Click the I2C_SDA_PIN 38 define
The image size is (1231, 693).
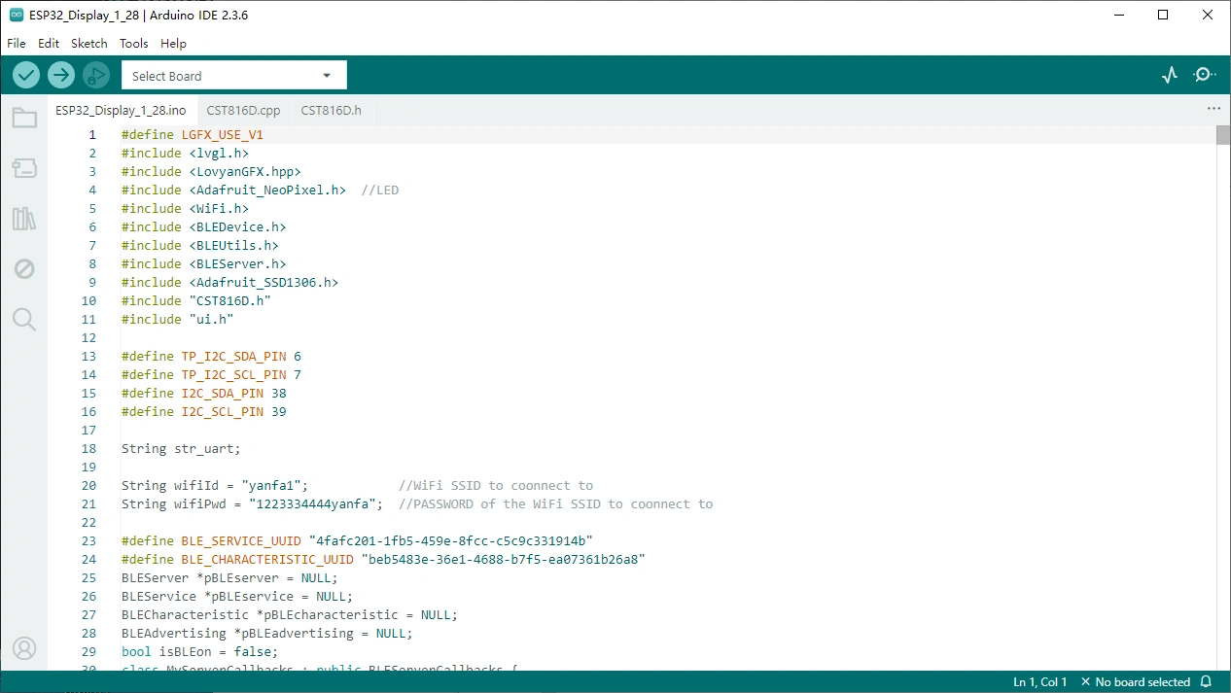point(203,394)
